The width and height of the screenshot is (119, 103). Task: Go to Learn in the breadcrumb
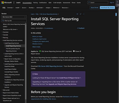pos(32,14)
